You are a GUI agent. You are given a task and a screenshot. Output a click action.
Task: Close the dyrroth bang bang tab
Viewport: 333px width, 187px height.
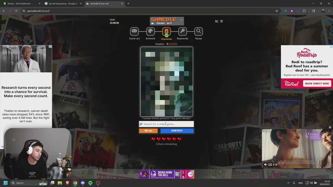pos(81,4)
